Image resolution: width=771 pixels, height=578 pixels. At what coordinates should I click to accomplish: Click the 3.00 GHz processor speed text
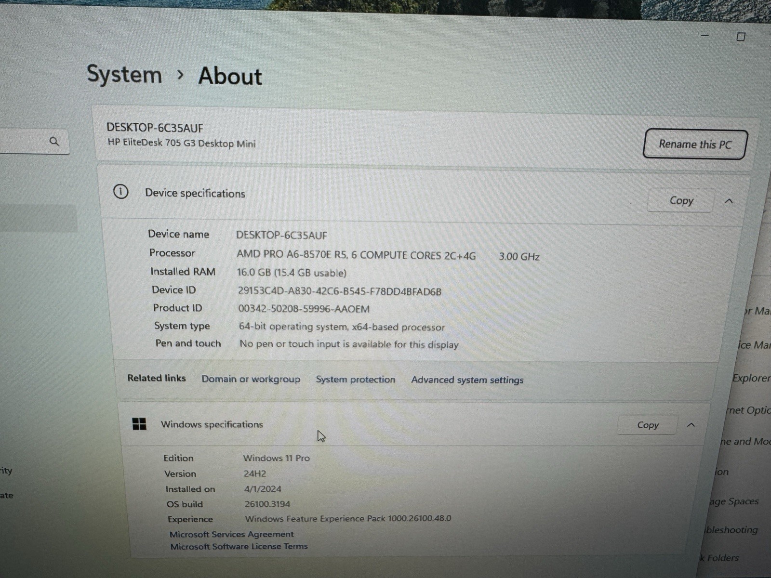tap(519, 256)
